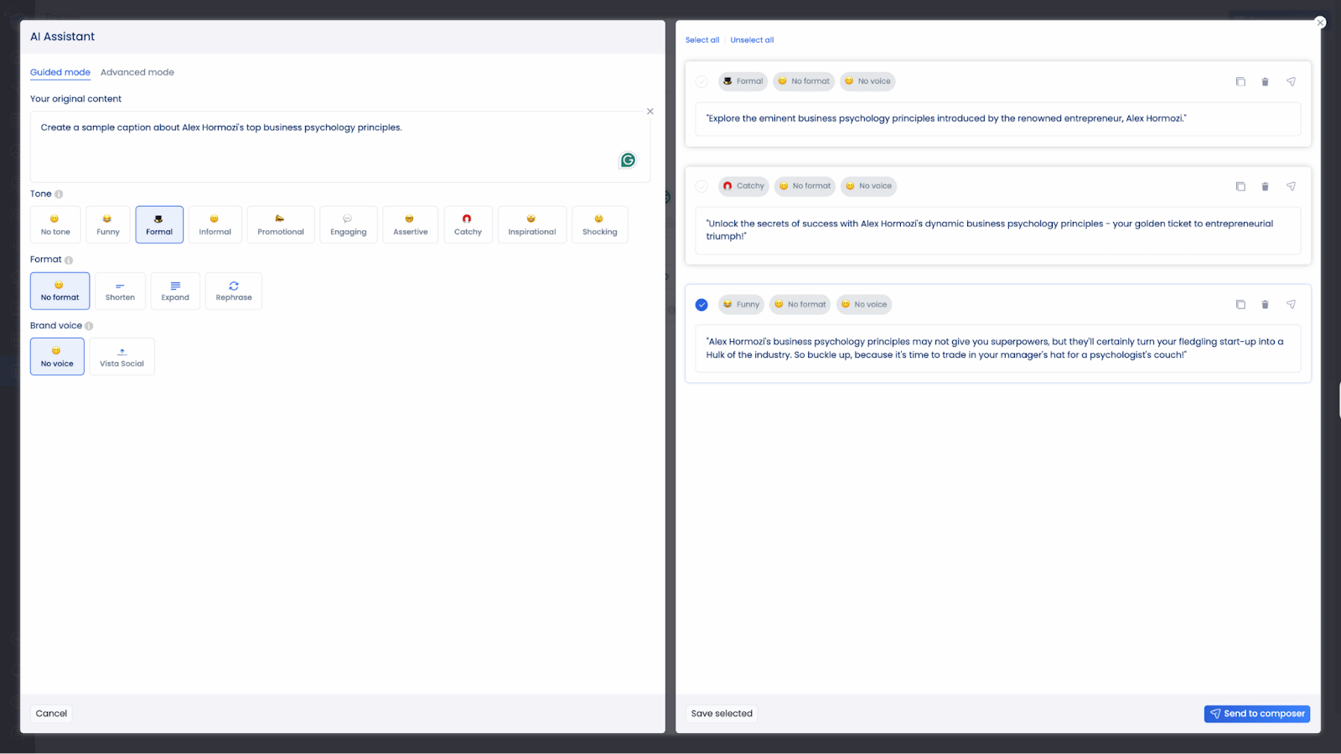This screenshot has width=1341, height=754.
Task: Choose the Promotional tone
Action: click(280, 225)
